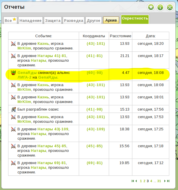Screen dimensions: 178x190
Task: Go to page 1
Action: pos(141,181)
